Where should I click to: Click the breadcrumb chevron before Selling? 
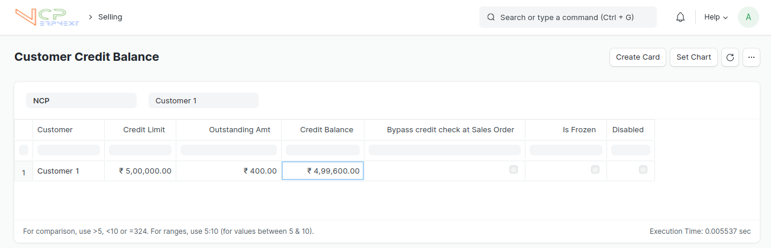click(91, 17)
